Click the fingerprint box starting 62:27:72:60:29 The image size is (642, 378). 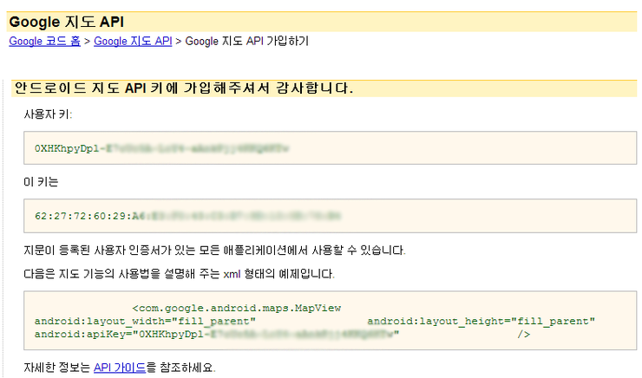(x=330, y=216)
